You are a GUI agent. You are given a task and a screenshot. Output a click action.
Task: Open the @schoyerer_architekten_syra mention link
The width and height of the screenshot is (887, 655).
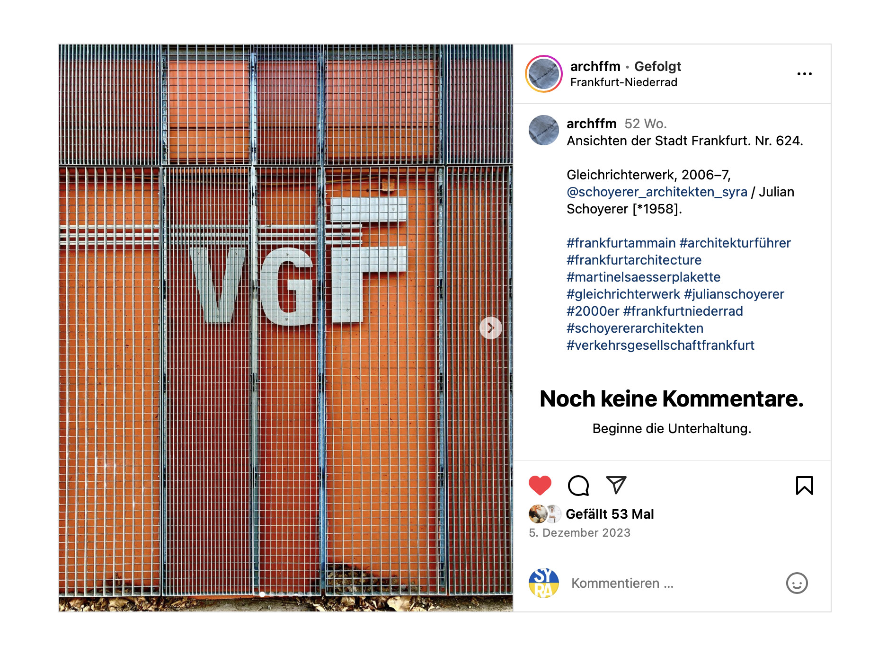point(657,192)
